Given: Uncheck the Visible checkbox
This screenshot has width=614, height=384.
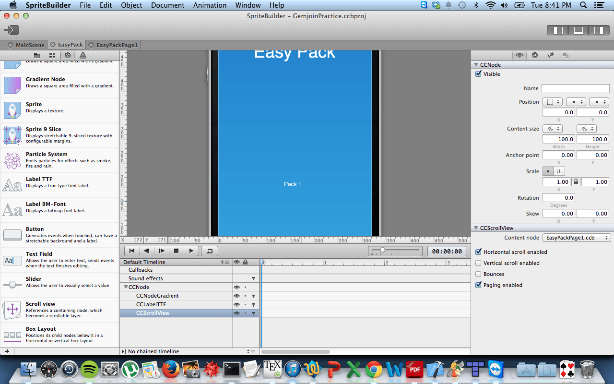Looking at the screenshot, I should tap(478, 74).
